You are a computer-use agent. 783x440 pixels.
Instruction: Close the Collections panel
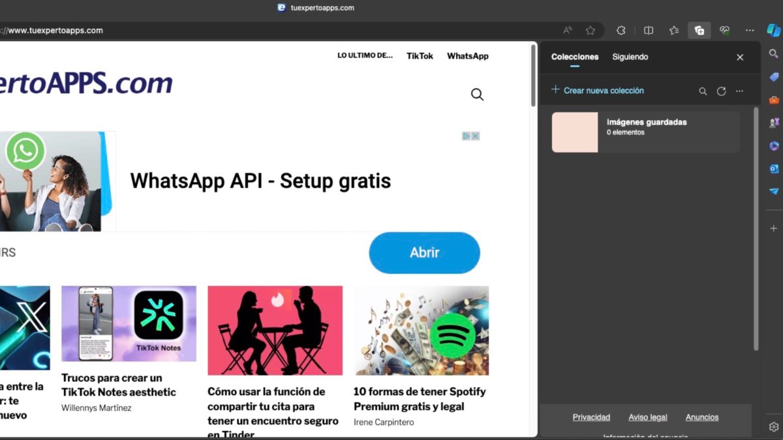(740, 57)
